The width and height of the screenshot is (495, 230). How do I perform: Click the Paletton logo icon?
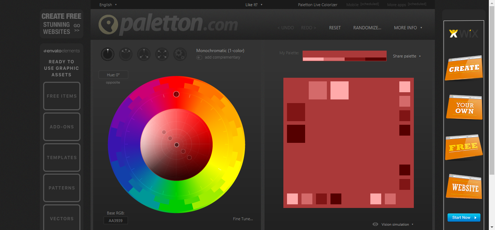coord(108,25)
